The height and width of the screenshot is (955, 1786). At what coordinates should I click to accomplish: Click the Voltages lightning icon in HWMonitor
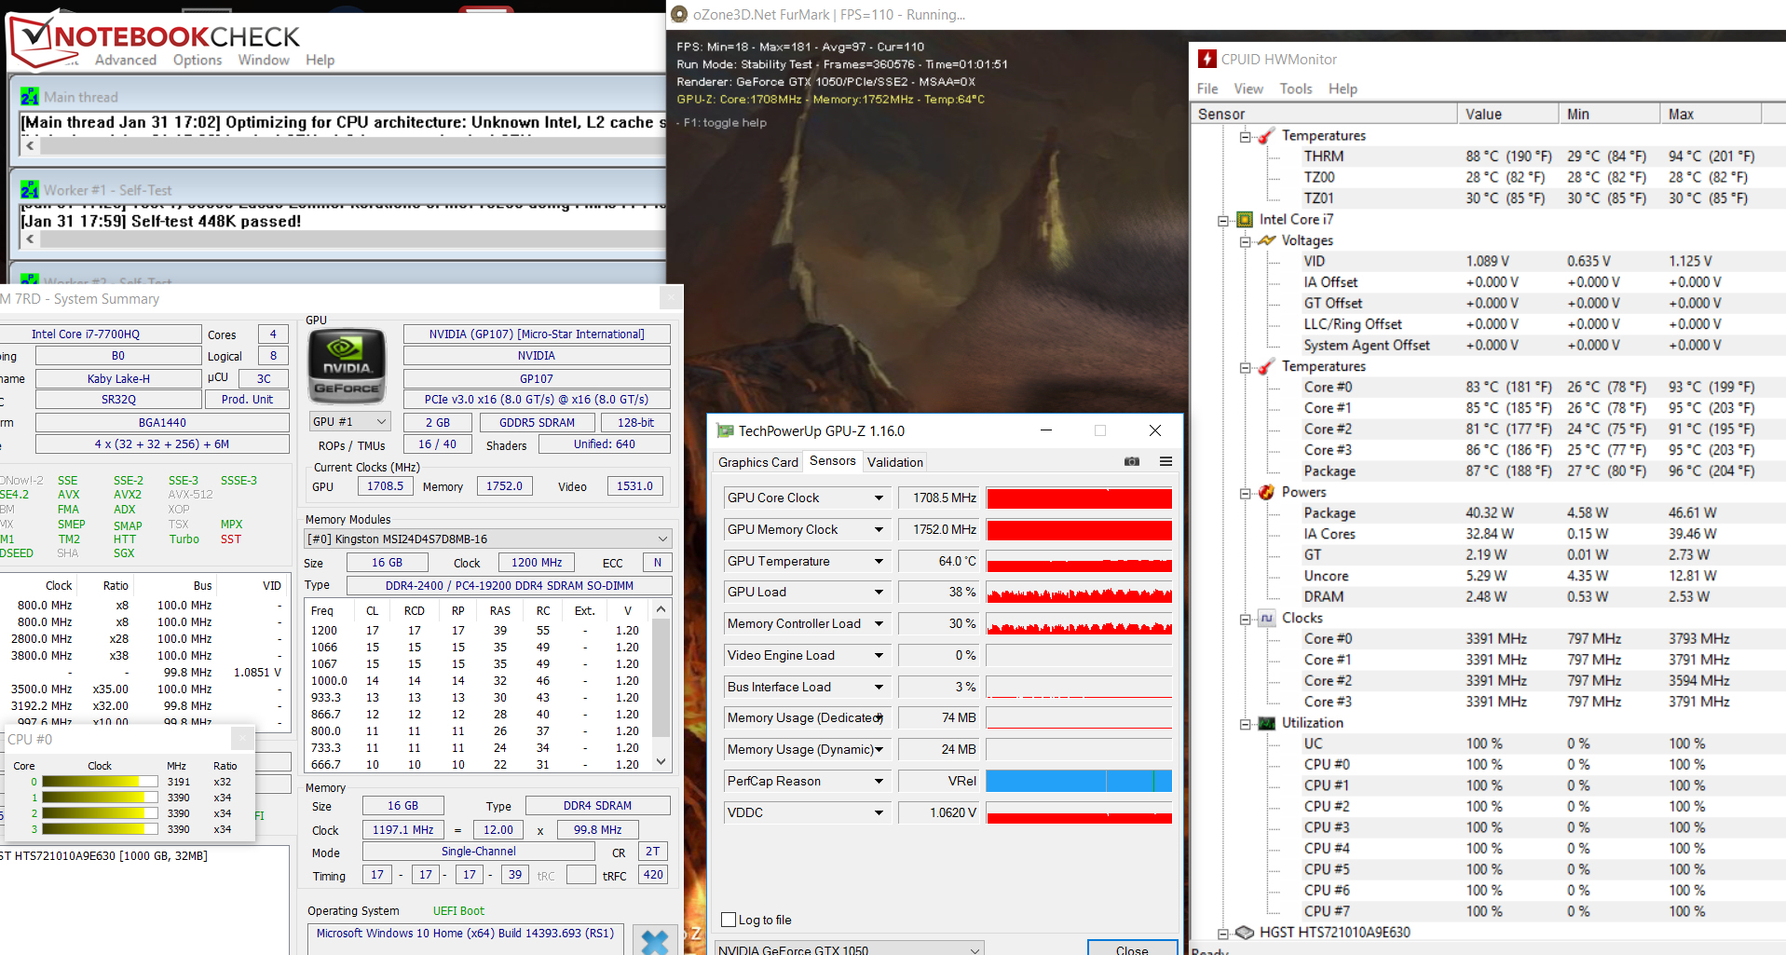click(x=1266, y=240)
